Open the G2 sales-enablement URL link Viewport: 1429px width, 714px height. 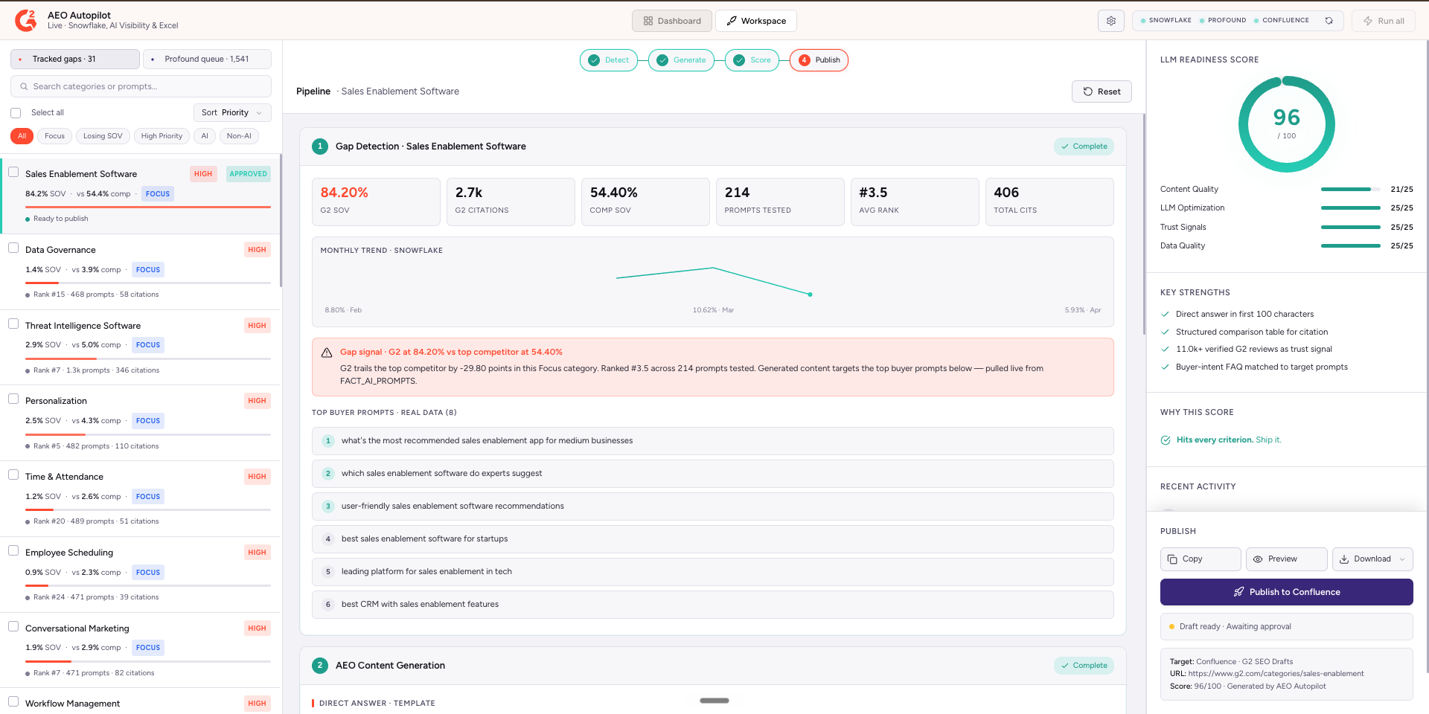1276,674
